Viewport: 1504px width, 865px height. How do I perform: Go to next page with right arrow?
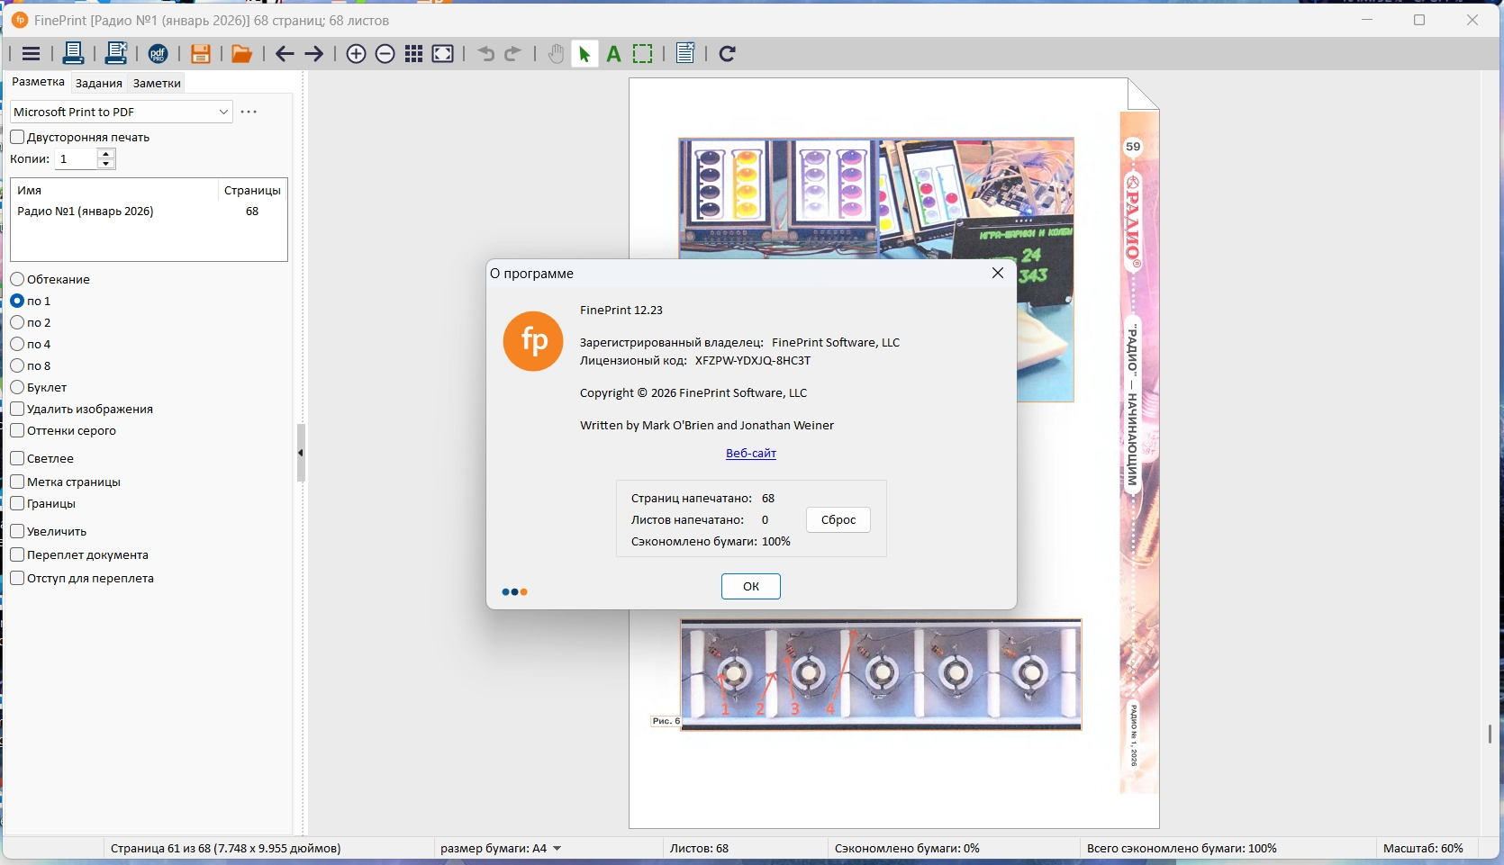[314, 54]
